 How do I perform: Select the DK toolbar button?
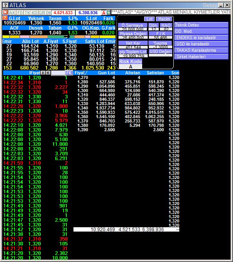point(49,13)
